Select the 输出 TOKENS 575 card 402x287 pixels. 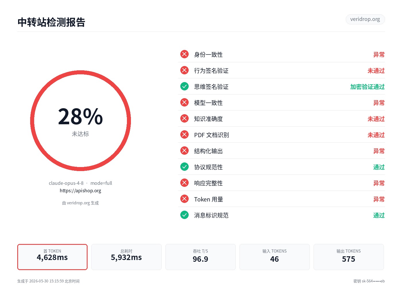point(349,257)
